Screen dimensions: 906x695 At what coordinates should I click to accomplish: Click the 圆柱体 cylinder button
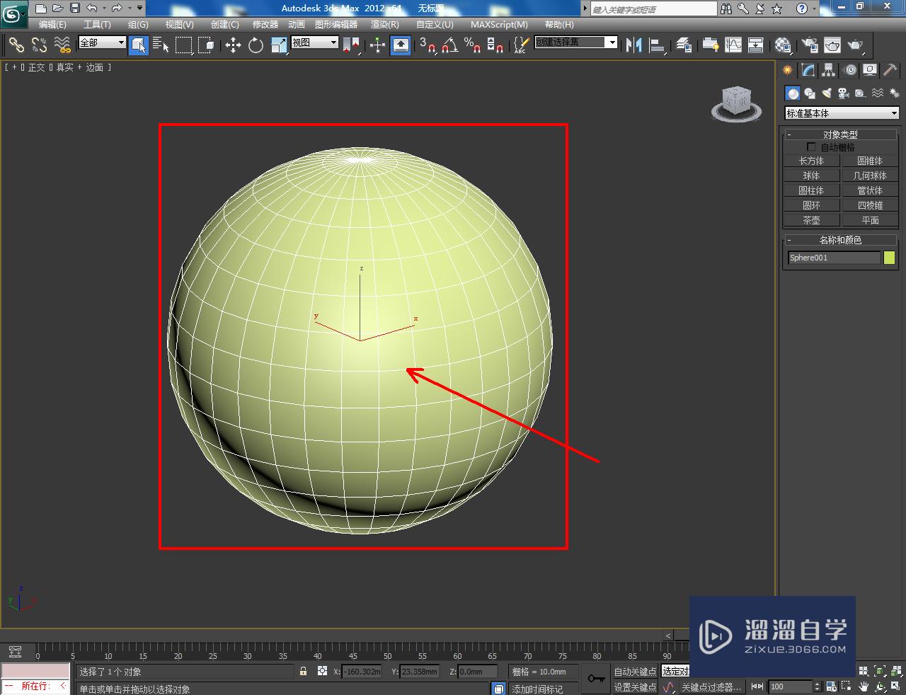coord(811,190)
